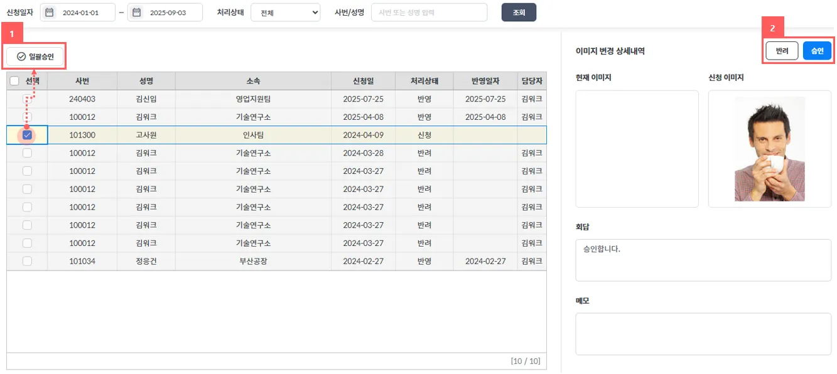Image resolution: width=837 pixels, height=374 pixels.
Task: Click 반영일자 2025-04-08 in 김워크 row
Action: click(x=485, y=117)
